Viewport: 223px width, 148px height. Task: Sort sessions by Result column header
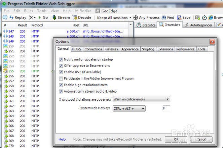(x=22, y=25)
